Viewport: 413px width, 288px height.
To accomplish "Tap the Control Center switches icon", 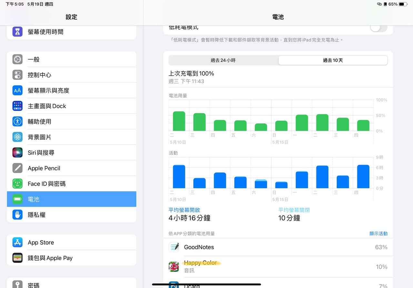I will (x=17, y=75).
